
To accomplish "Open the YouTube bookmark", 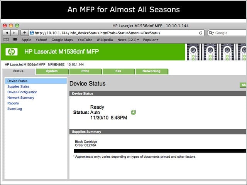I will click(x=85, y=40).
